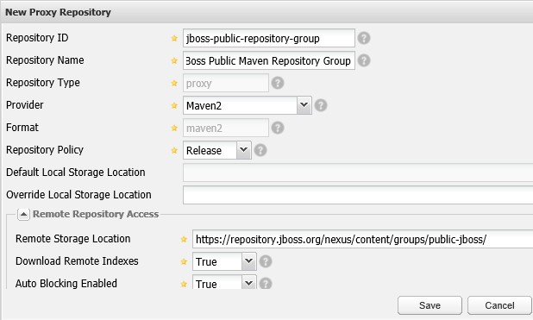Screen dimensions: 533x320
Task: Click the 'Repository Name' label
Action: click(x=45, y=60)
